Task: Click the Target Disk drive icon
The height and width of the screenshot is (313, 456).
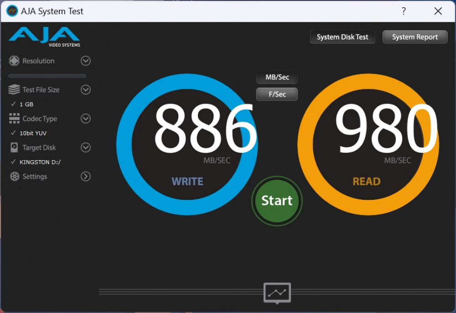Action: click(x=14, y=147)
